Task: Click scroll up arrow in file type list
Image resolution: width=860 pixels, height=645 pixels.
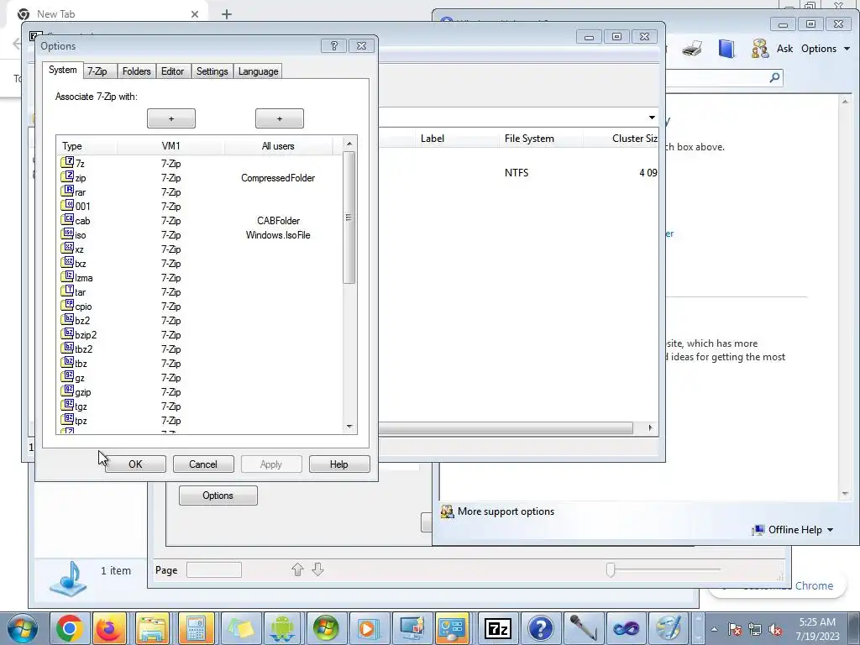Action: click(x=349, y=144)
